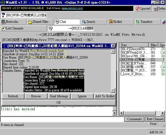Click the chat room bubble icon
The image size is (166, 135).
tap(50, 28)
